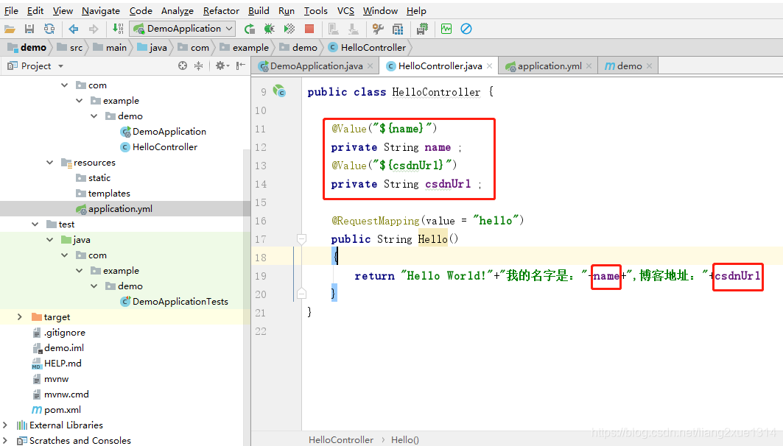Screen dimensions: 783x446
Task: Collapse the test folder
Action: (x=35, y=224)
